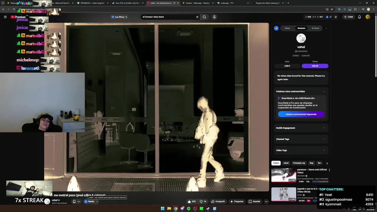
Task: Switch to matecapp - 7TV tab
Action: 233,3
